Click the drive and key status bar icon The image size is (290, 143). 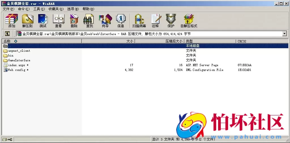[x=7, y=140]
